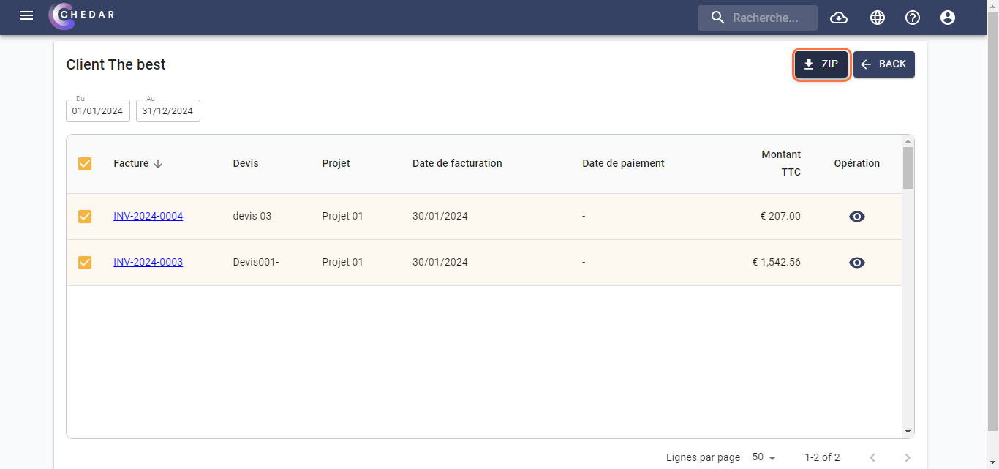Open the user account icon

pyautogui.click(x=948, y=18)
